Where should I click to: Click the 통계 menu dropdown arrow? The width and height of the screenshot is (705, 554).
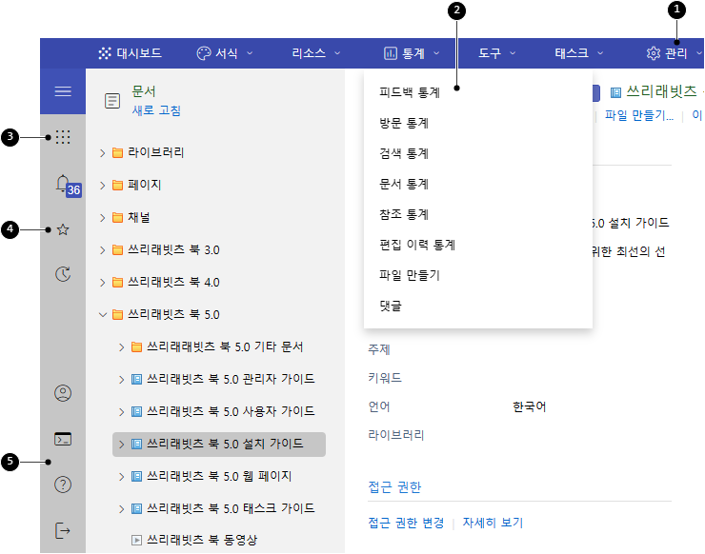[x=436, y=53]
